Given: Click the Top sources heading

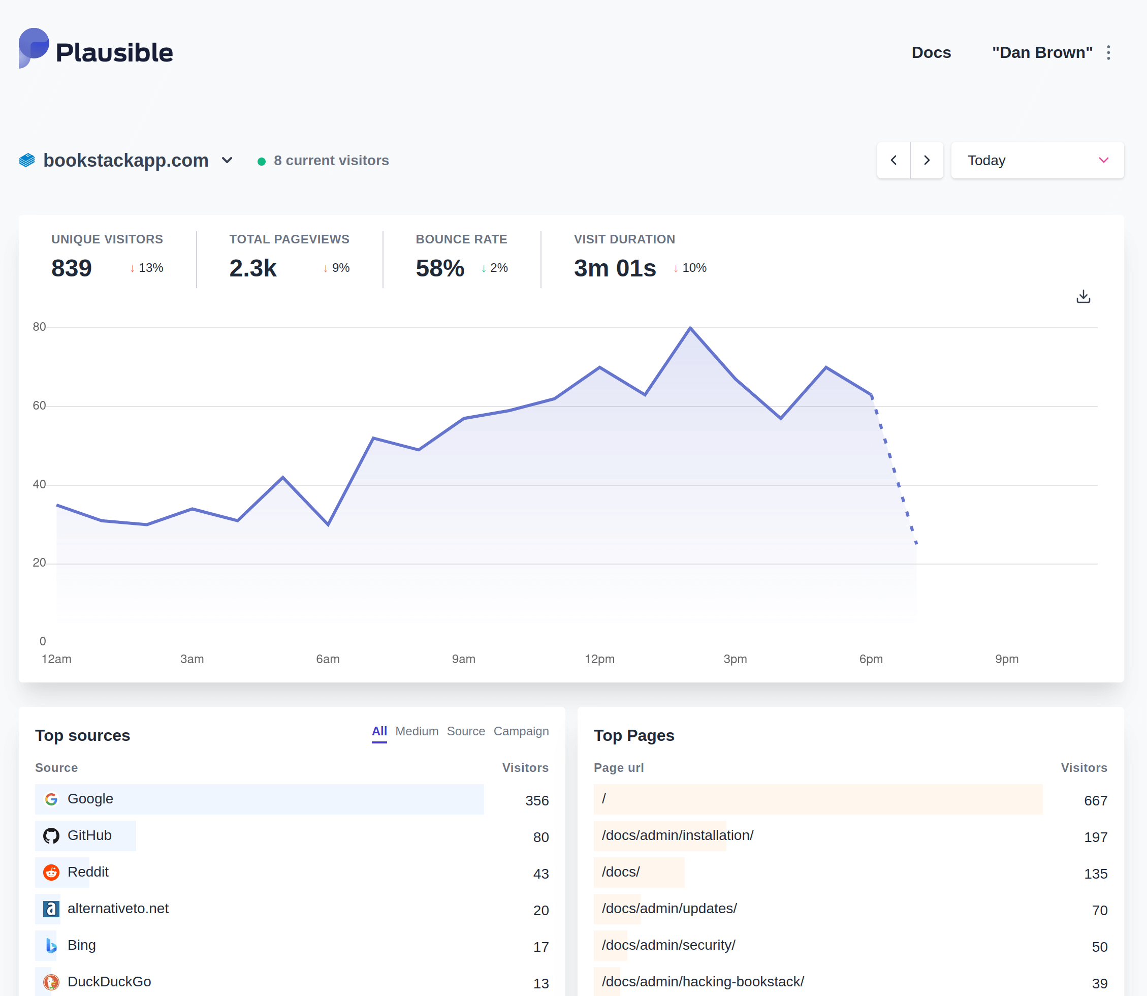Looking at the screenshot, I should click(x=82, y=735).
